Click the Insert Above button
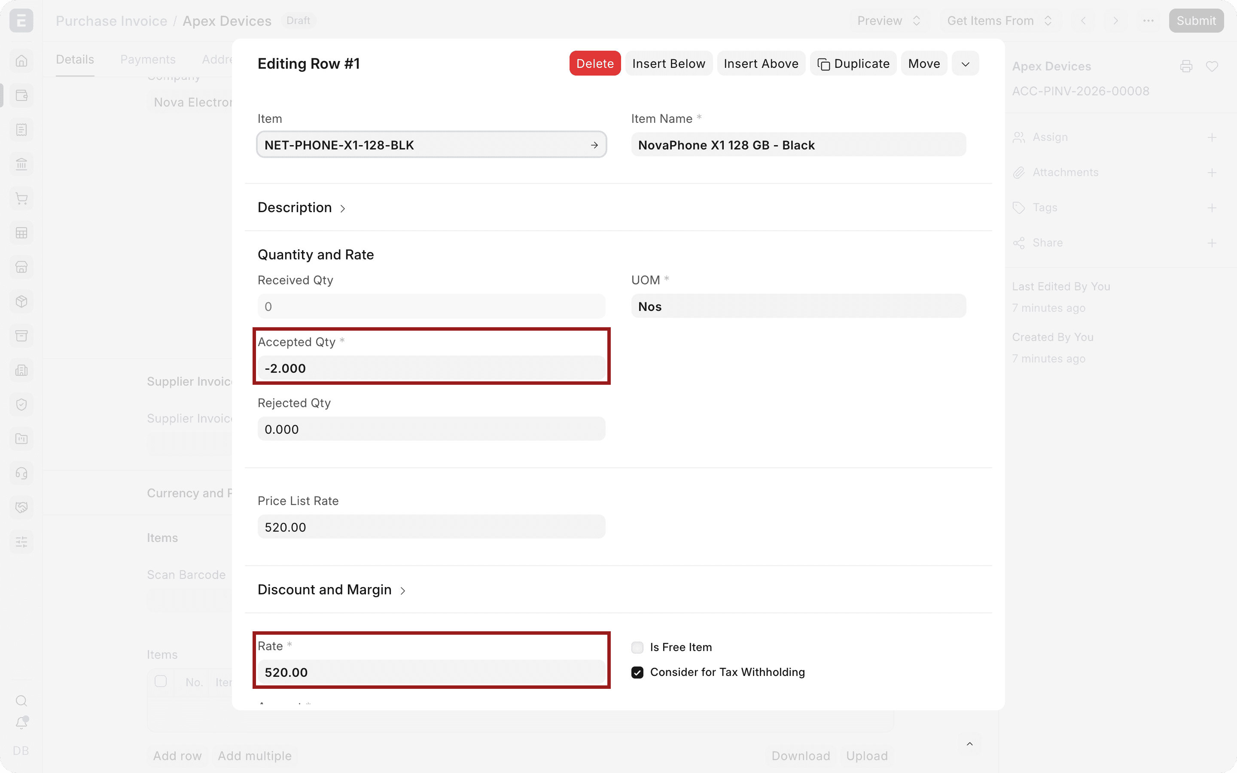1237x773 pixels. click(x=761, y=64)
